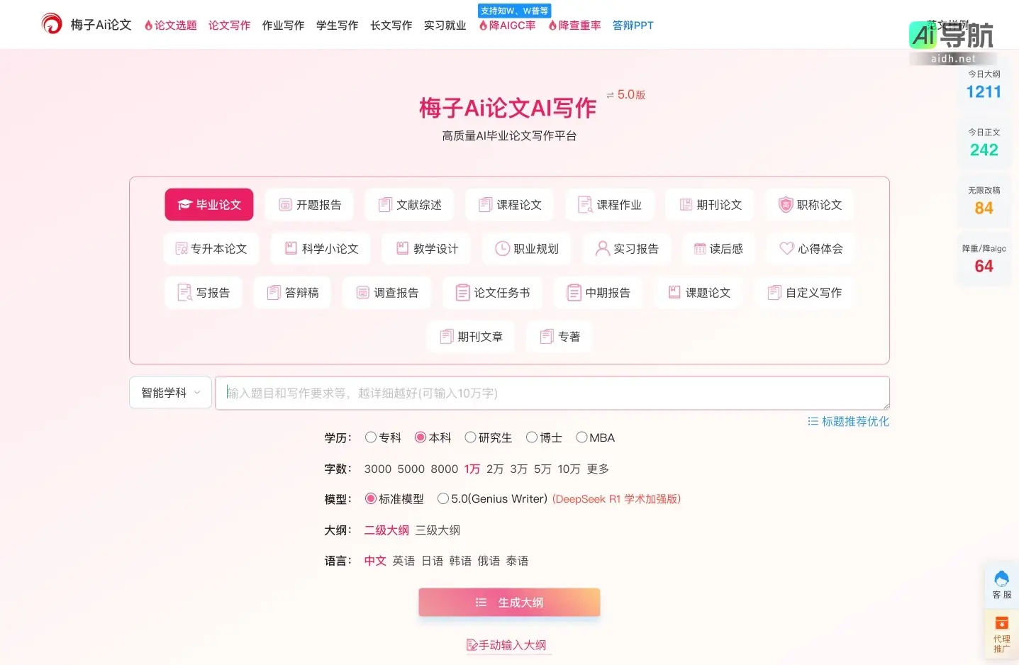
Task: Select the 调查报告 document icon
Action: coord(362,292)
